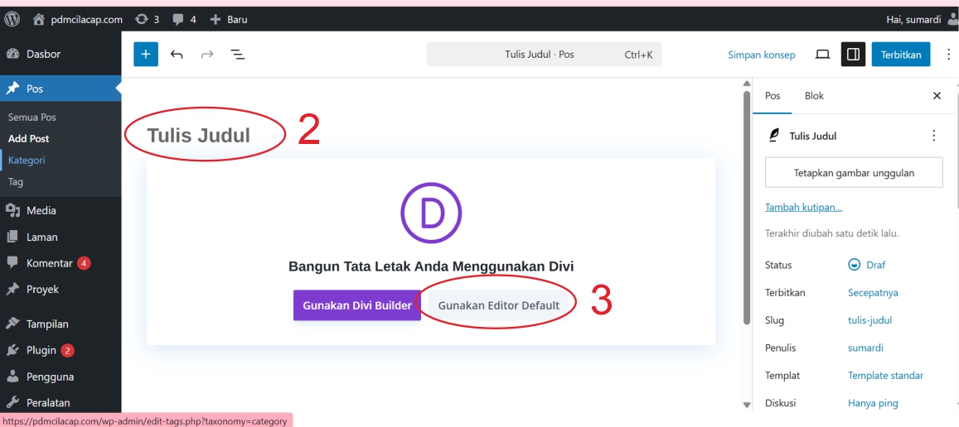Click the blue plus block inserter button
Image resolution: width=959 pixels, height=427 pixels.
point(146,55)
